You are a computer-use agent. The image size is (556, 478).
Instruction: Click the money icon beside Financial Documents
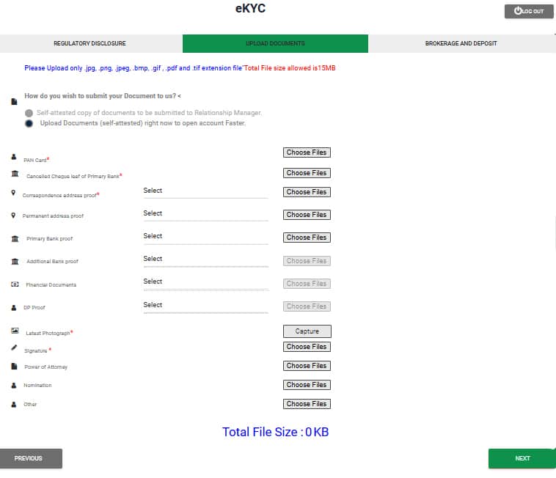[x=15, y=284]
